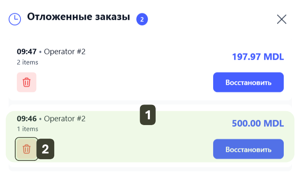Click Operator #2 in the 09:47 order
Image resolution: width=301 pixels, height=181 pixels.
(64, 52)
